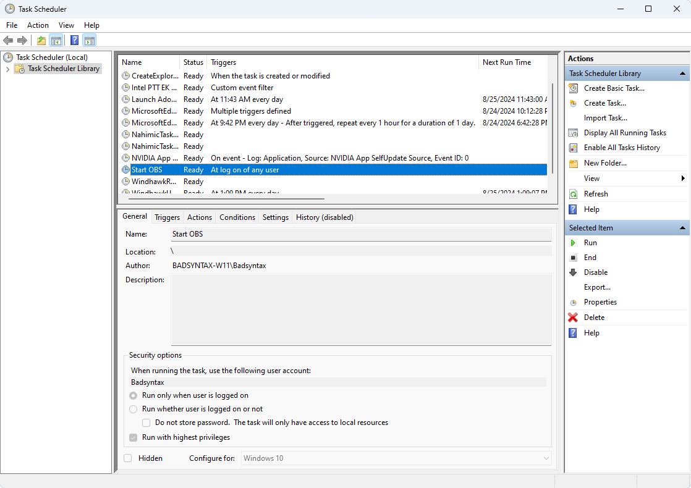This screenshot has width=691, height=488.
Task: Run the selected Start OBS task
Action: pos(590,242)
